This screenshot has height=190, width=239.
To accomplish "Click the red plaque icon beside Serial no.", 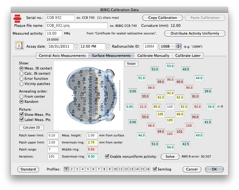I will [17, 18].
